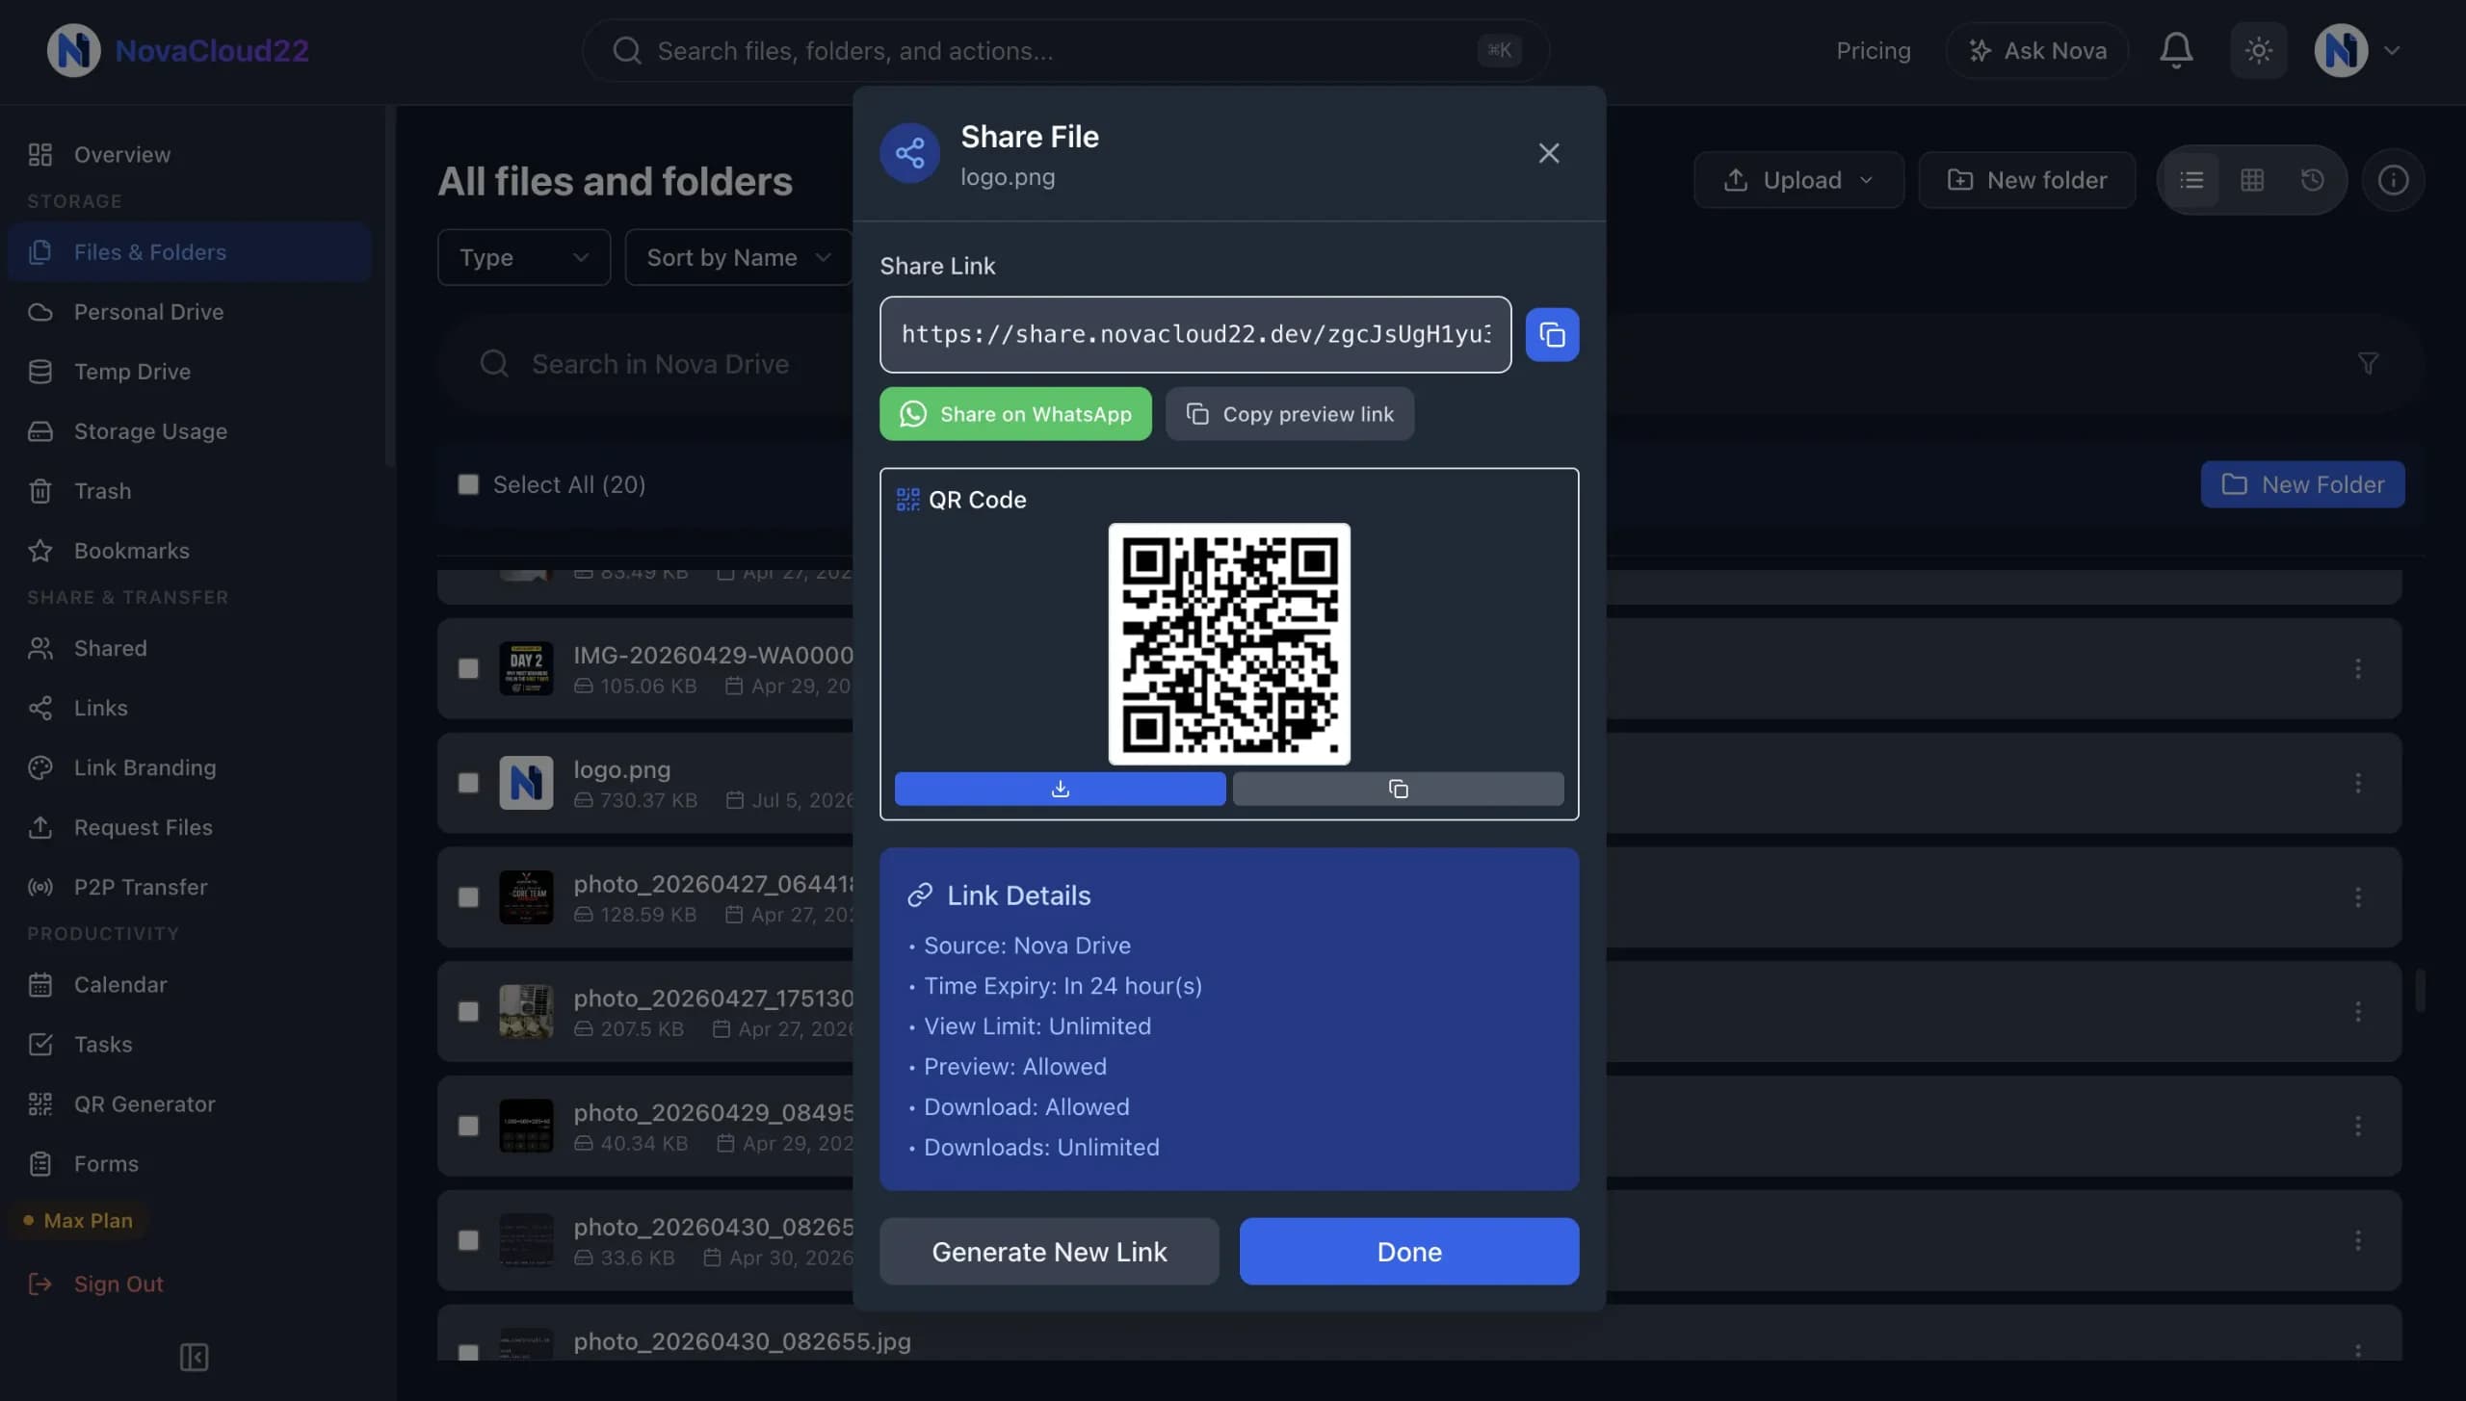Click Ask Nova assistant button
The width and height of the screenshot is (2466, 1401).
(2037, 50)
